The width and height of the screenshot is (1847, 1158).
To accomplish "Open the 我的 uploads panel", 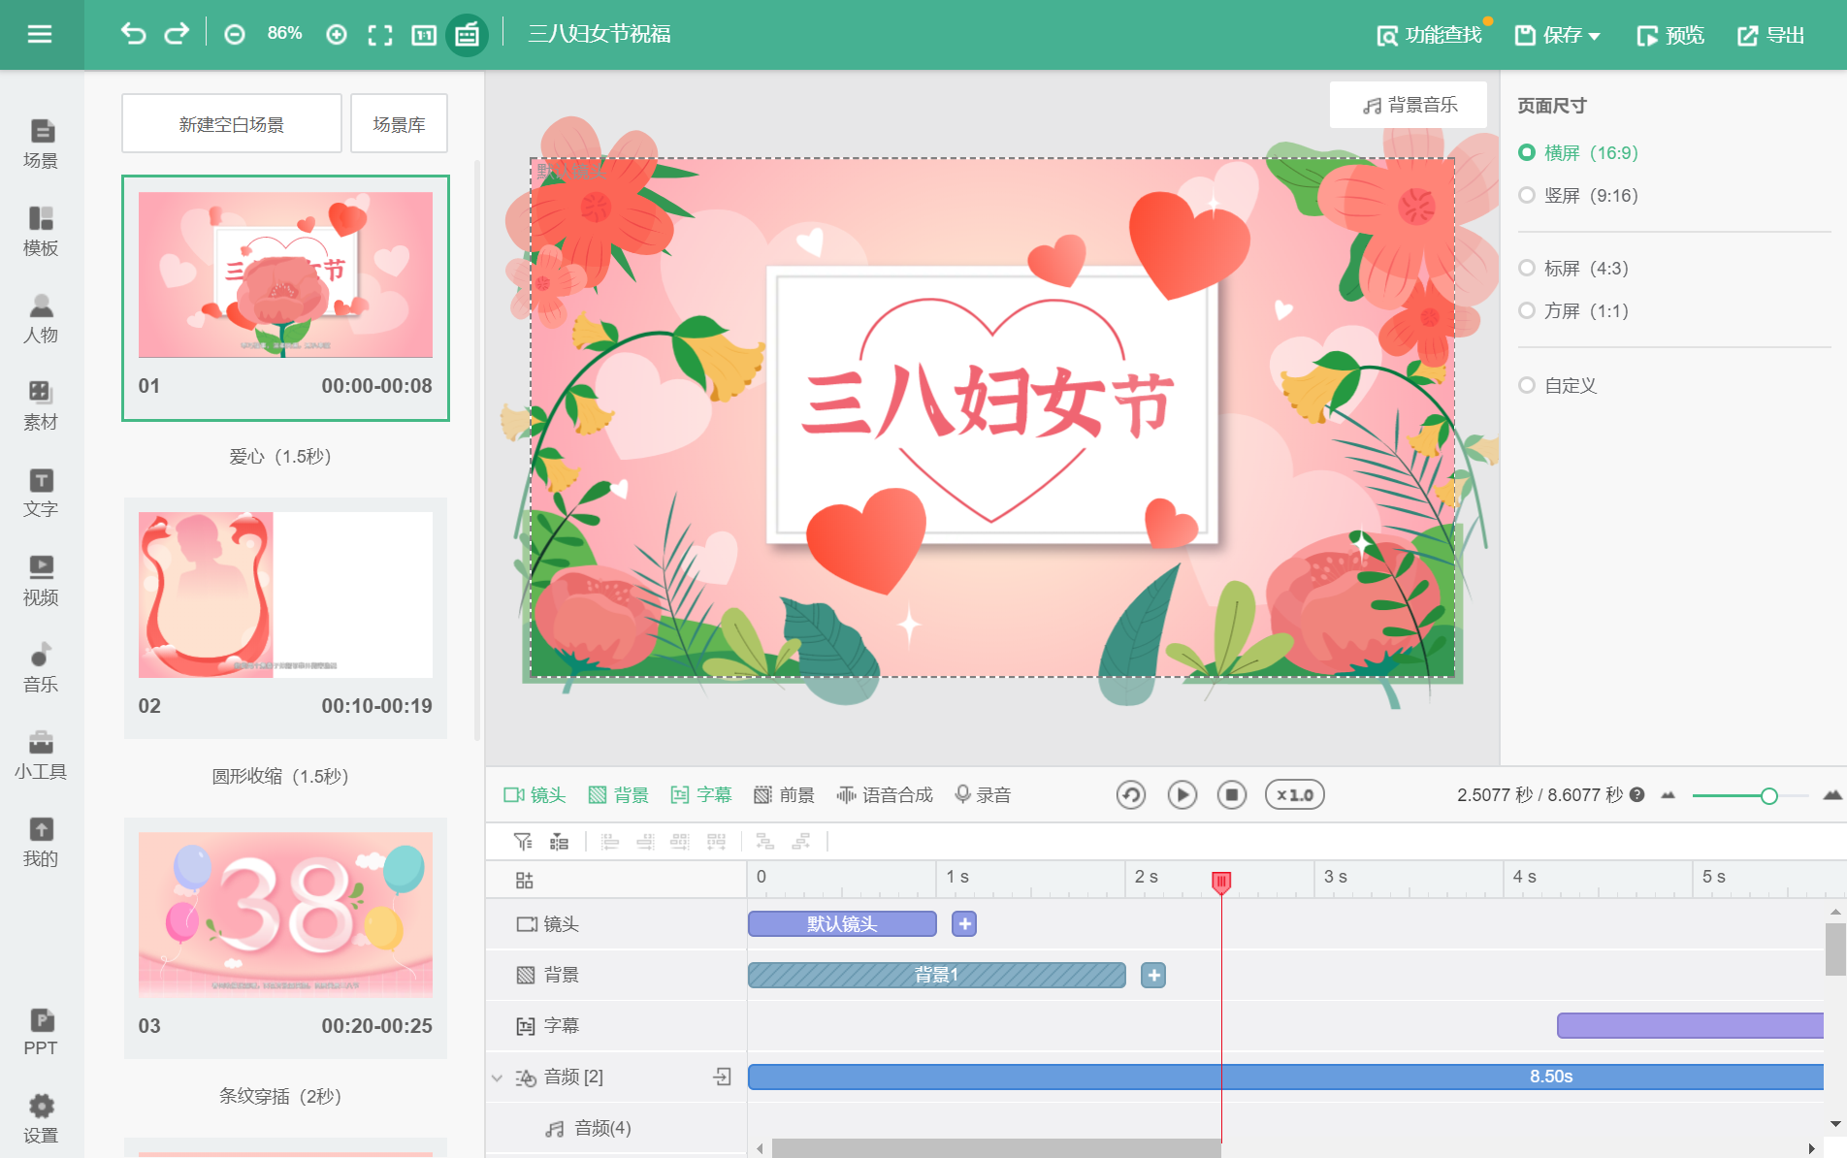I will [x=41, y=842].
